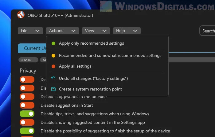The image size is (215, 137).
Task: Collapse the Actions dropdown menu
Action: pyautogui.click(x=62, y=31)
